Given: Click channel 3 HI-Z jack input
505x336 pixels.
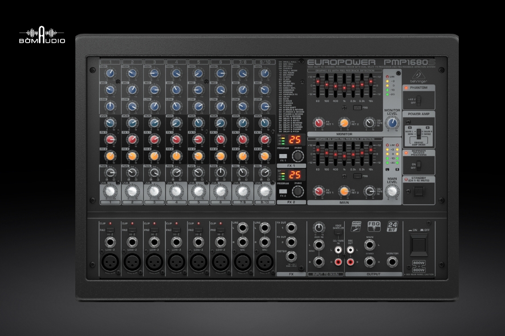Looking at the screenshot, I should [x=154, y=242].
